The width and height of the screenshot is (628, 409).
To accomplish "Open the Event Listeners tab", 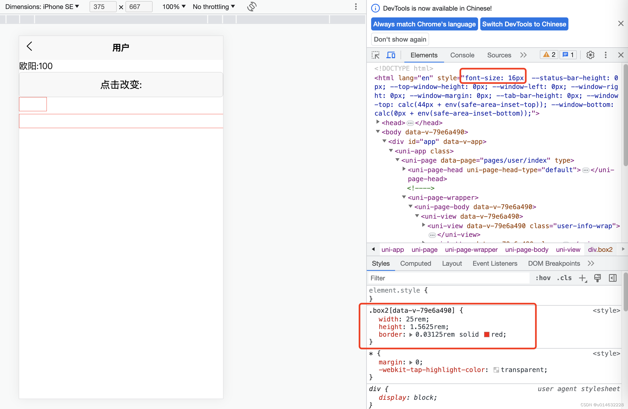I will click(495, 264).
